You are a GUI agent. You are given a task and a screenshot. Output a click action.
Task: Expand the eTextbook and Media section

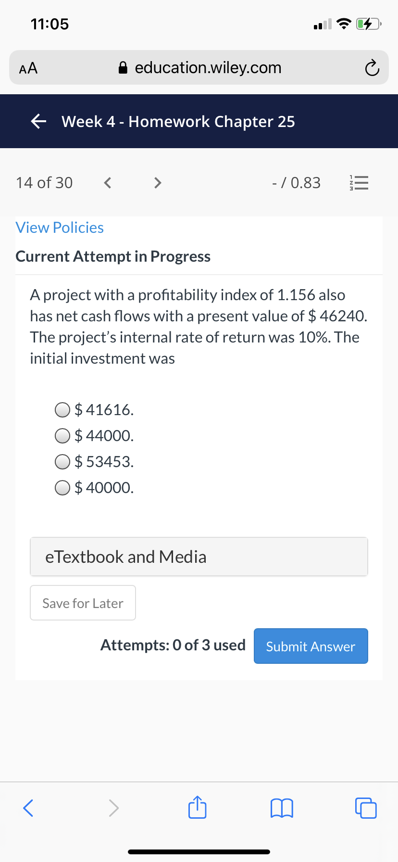pos(199,557)
